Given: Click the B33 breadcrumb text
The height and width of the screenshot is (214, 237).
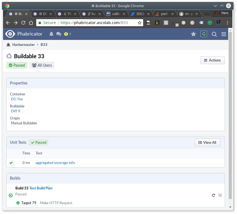Looking at the screenshot, I should (x=44, y=45).
